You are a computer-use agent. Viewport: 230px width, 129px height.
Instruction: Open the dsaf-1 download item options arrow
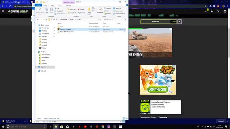(x=25, y=121)
